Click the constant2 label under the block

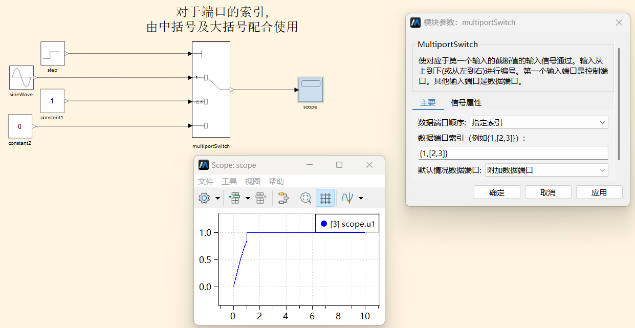coord(20,143)
